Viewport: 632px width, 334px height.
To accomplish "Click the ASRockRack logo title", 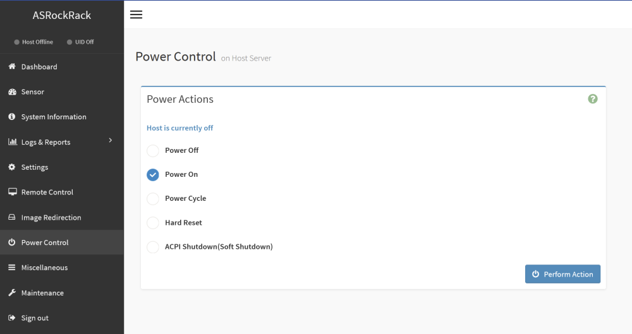I will [x=62, y=15].
